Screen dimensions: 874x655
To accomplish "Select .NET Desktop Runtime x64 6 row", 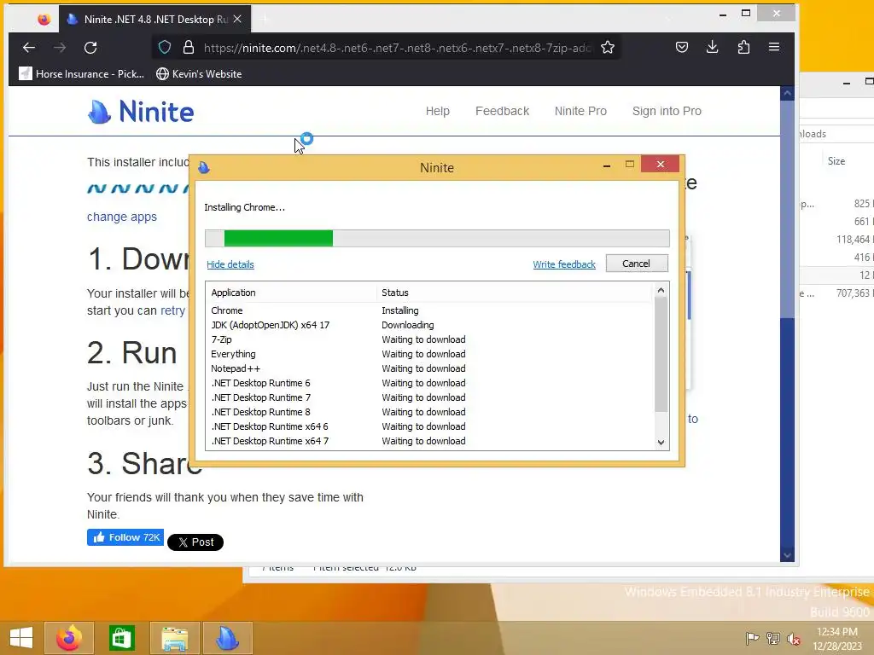I will pos(429,426).
